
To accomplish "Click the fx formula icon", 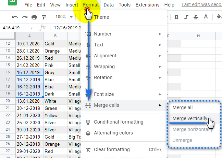I will click(x=42, y=28).
